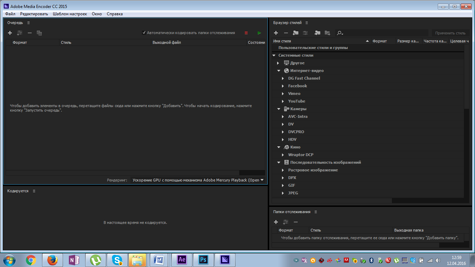The width and height of the screenshot is (475, 267).
Task: Click the Bluetooth tray icon
Action: (x=371, y=260)
